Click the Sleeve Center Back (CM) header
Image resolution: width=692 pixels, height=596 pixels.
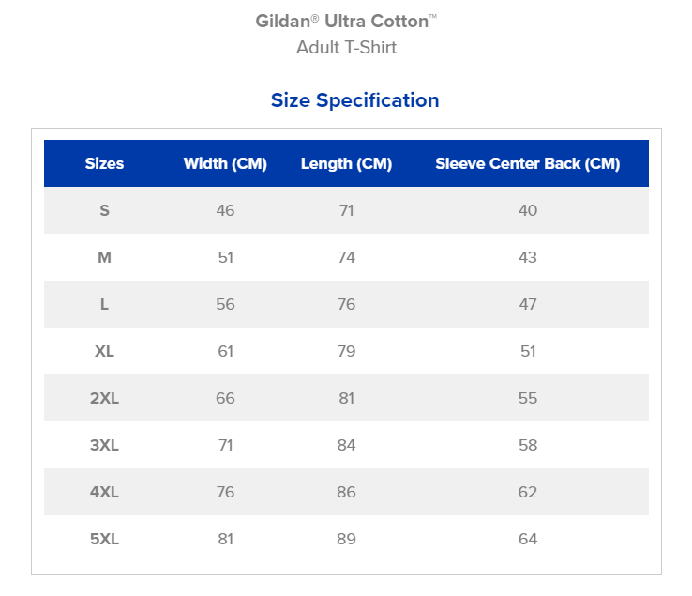(x=528, y=163)
